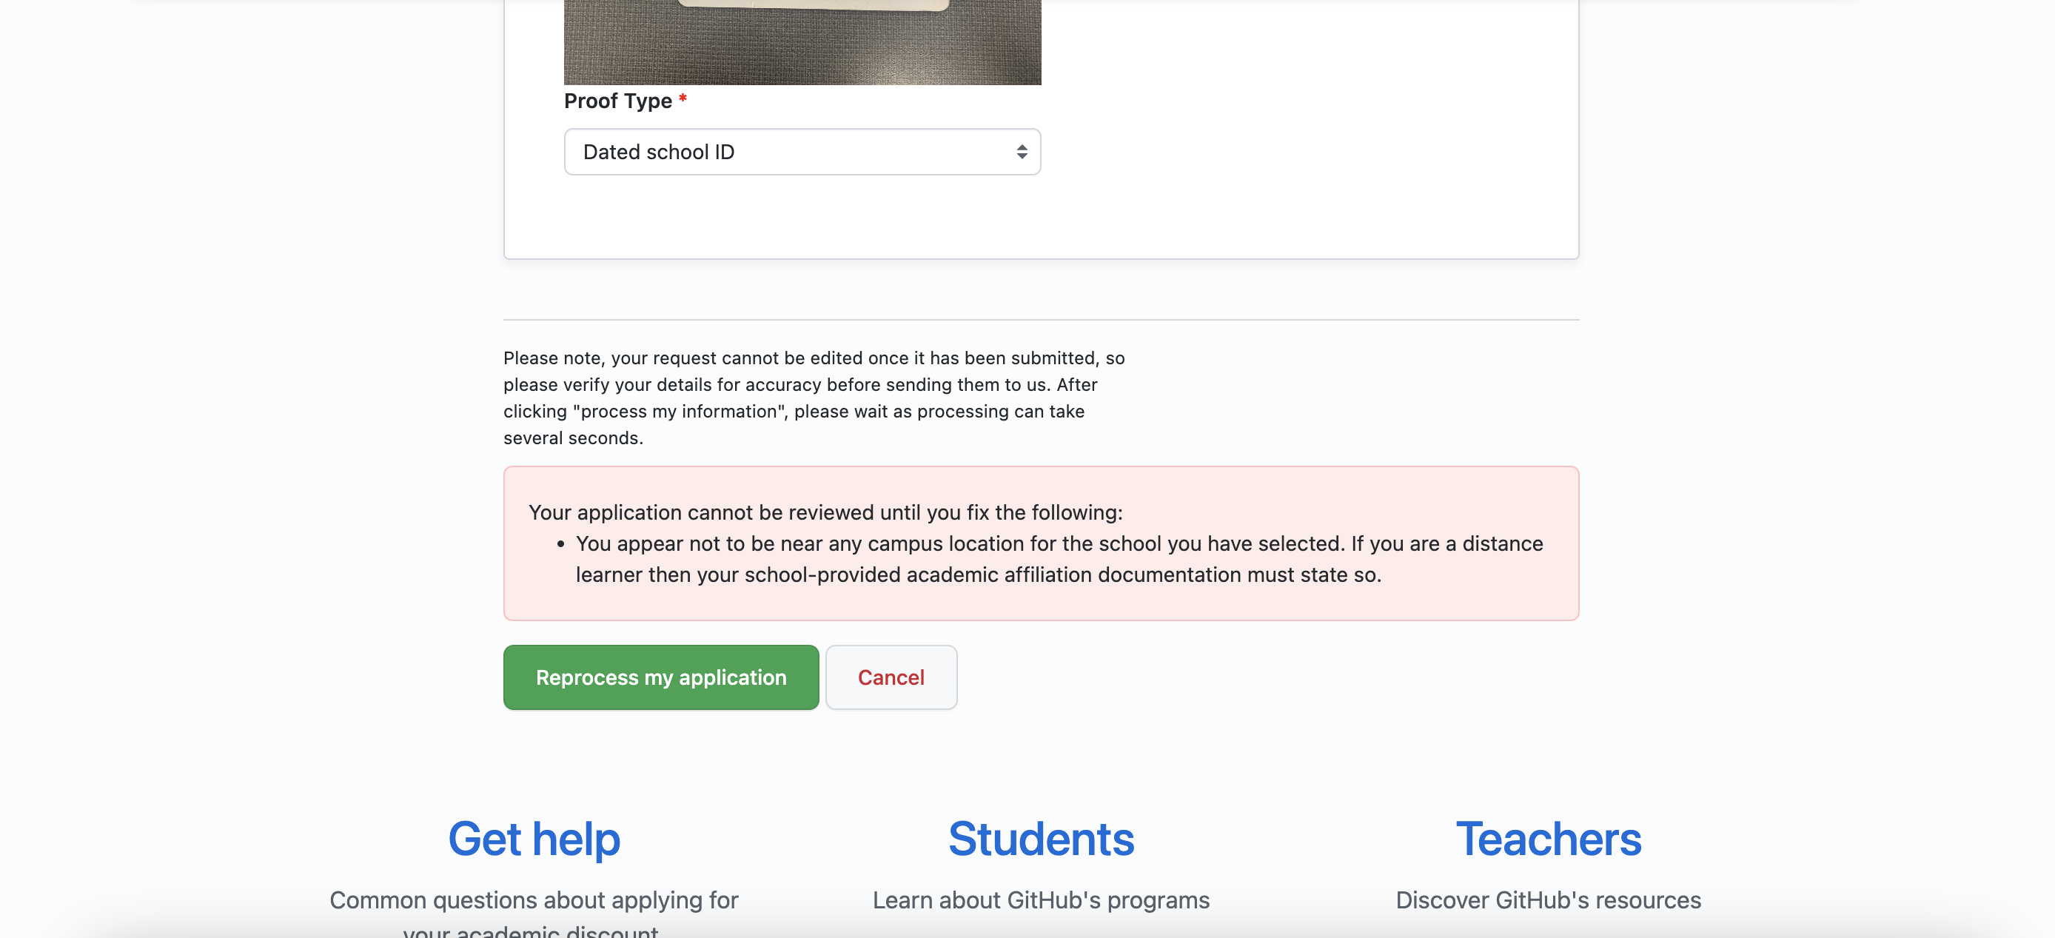Open the Teachers heading link

click(x=1548, y=839)
